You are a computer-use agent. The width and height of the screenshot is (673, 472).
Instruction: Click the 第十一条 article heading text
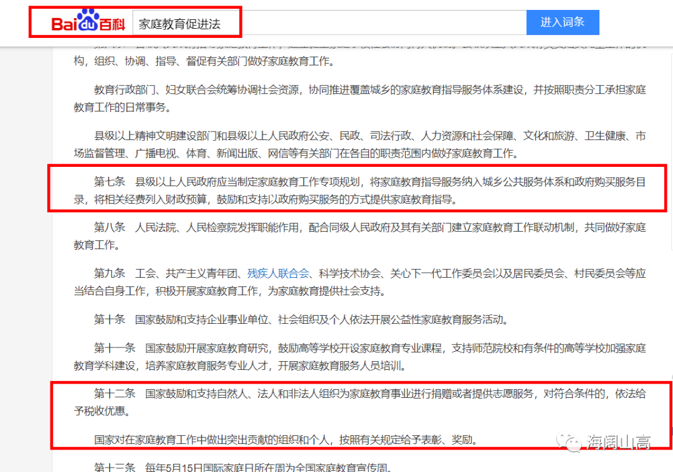pos(115,347)
